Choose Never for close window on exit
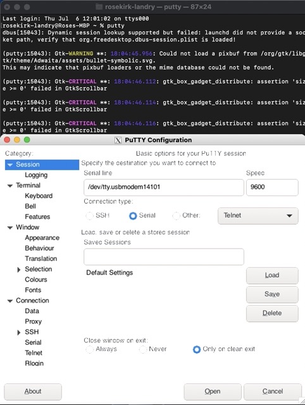Image resolution: width=305 pixels, height=405 pixels. click(142, 349)
